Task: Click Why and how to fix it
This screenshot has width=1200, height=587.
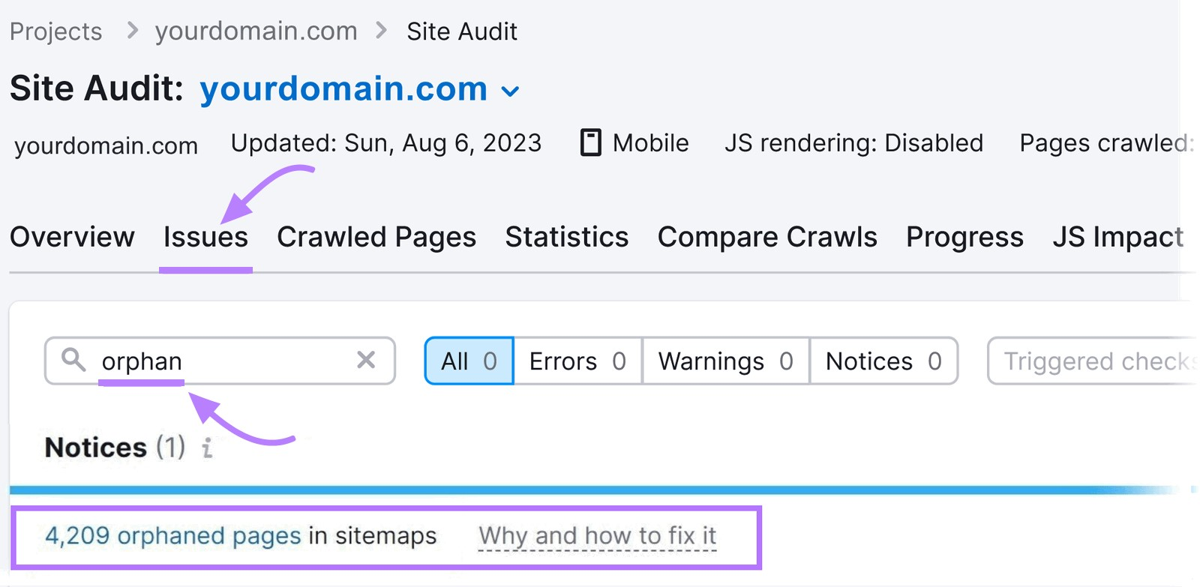Action: click(598, 536)
